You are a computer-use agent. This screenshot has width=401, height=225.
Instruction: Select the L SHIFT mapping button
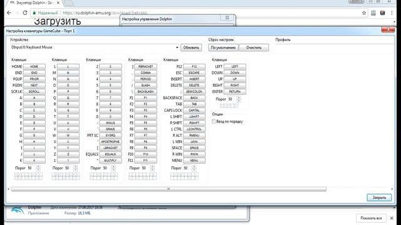pos(194,117)
